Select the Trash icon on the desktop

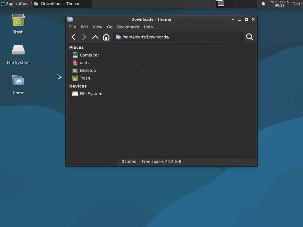point(18,20)
